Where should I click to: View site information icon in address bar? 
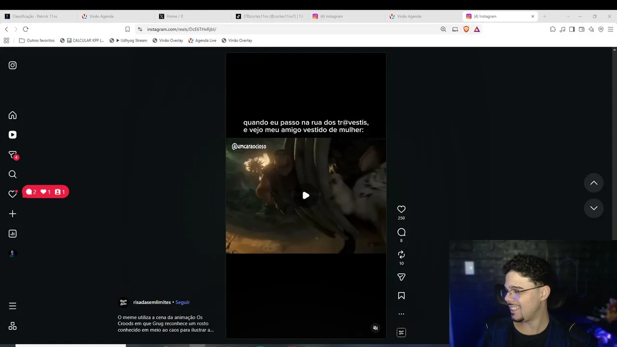[x=140, y=29]
